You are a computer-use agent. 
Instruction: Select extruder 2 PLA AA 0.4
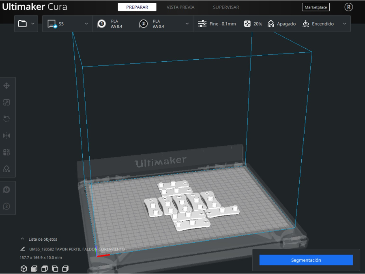152,24
